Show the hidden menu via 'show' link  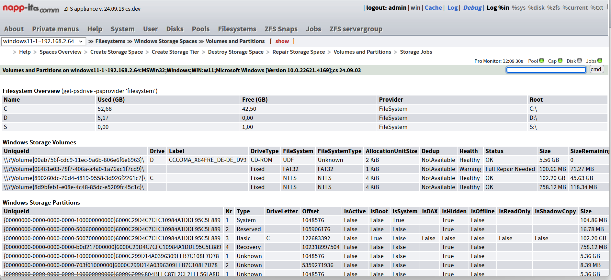pyautogui.click(x=282, y=41)
